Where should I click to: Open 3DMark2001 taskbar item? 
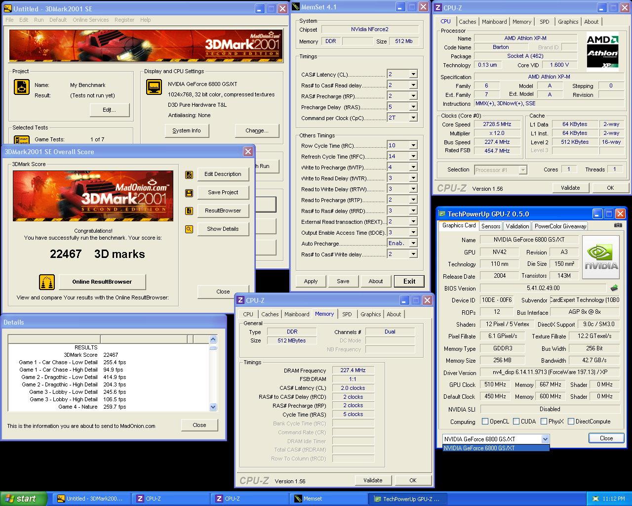tap(91, 499)
